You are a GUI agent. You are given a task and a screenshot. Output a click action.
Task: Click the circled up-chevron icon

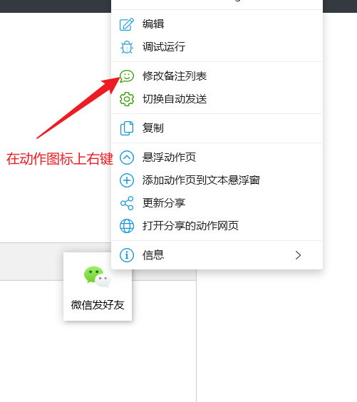click(x=127, y=158)
